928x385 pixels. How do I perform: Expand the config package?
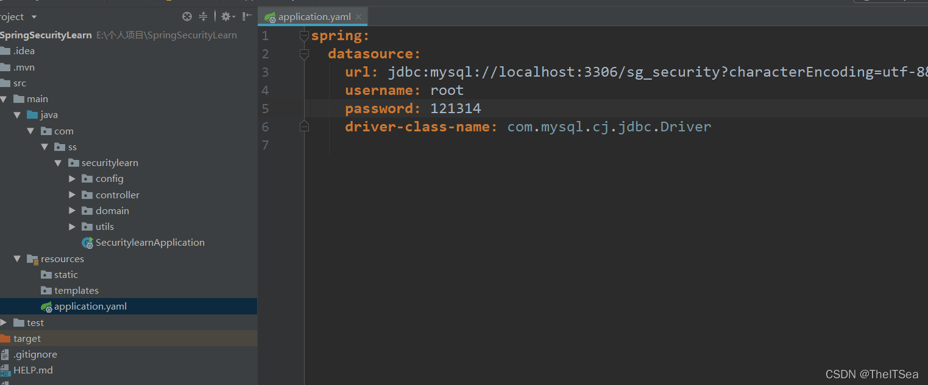[72, 179]
